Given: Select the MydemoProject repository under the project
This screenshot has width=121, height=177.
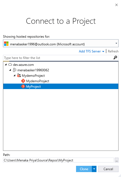Looking at the screenshot, I should (38, 81).
